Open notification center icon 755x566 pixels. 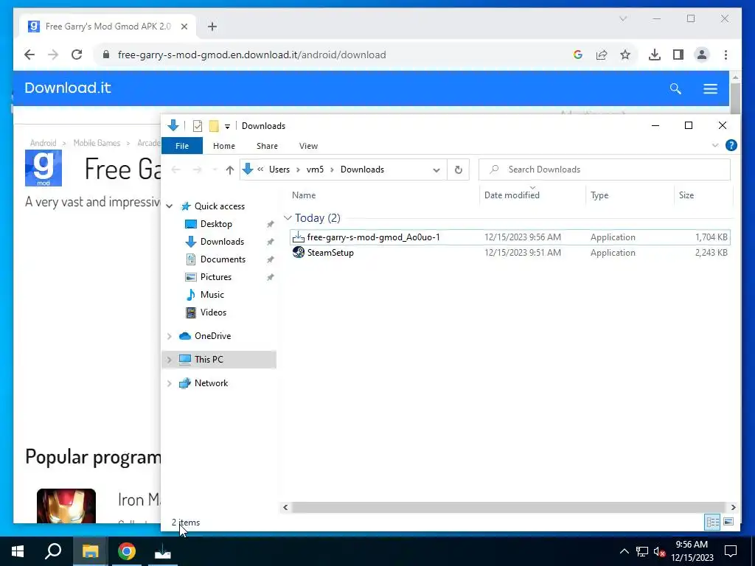click(x=731, y=551)
